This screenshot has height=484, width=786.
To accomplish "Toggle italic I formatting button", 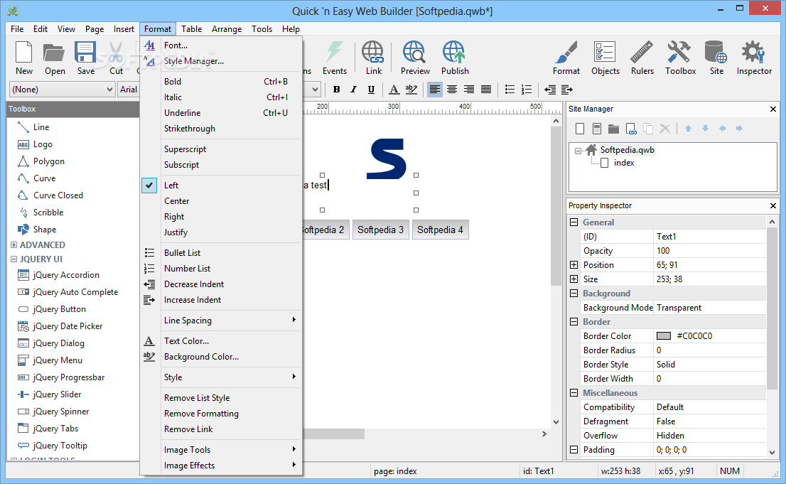I will 353,90.
